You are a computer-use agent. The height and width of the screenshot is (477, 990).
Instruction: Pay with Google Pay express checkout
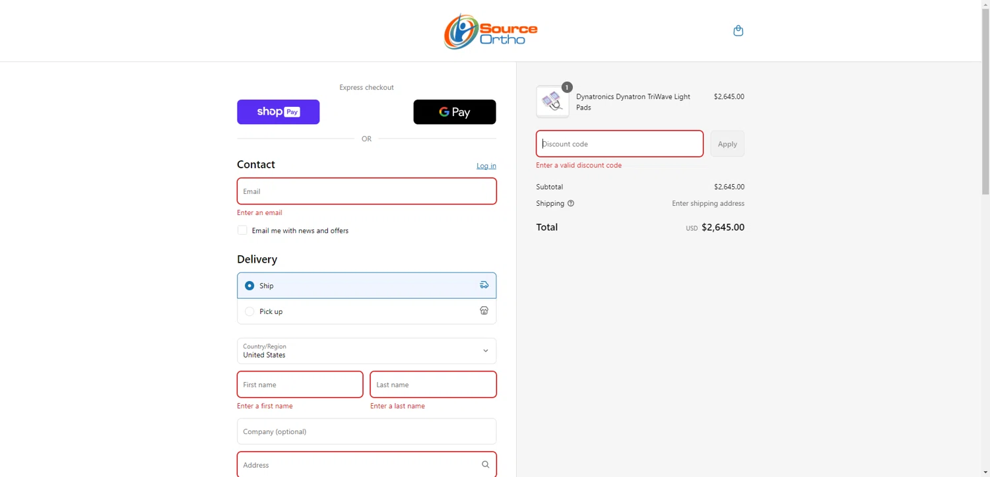coord(455,112)
